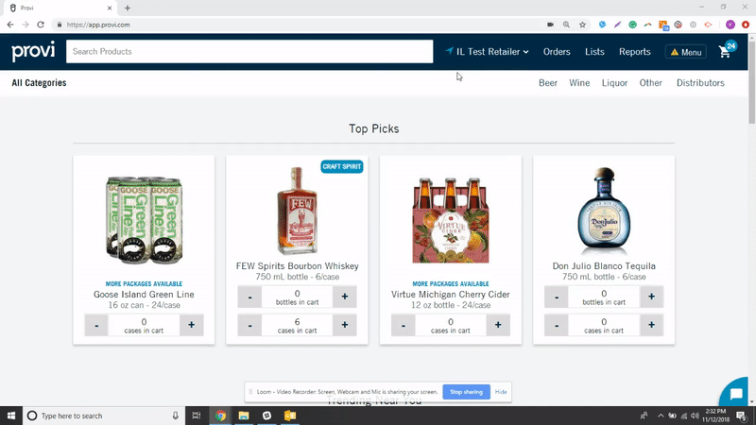The image size is (756, 425).
Task: Open Virtue Cider six-pack image
Action: (x=451, y=220)
